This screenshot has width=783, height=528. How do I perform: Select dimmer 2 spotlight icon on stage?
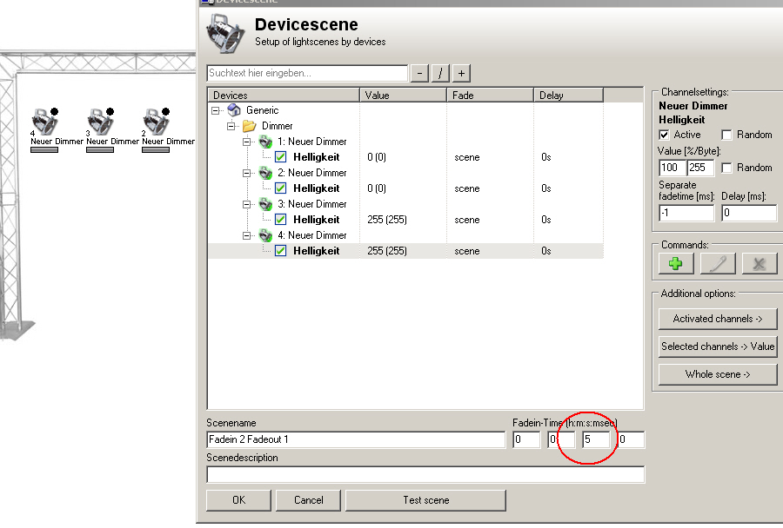click(x=156, y=122)
